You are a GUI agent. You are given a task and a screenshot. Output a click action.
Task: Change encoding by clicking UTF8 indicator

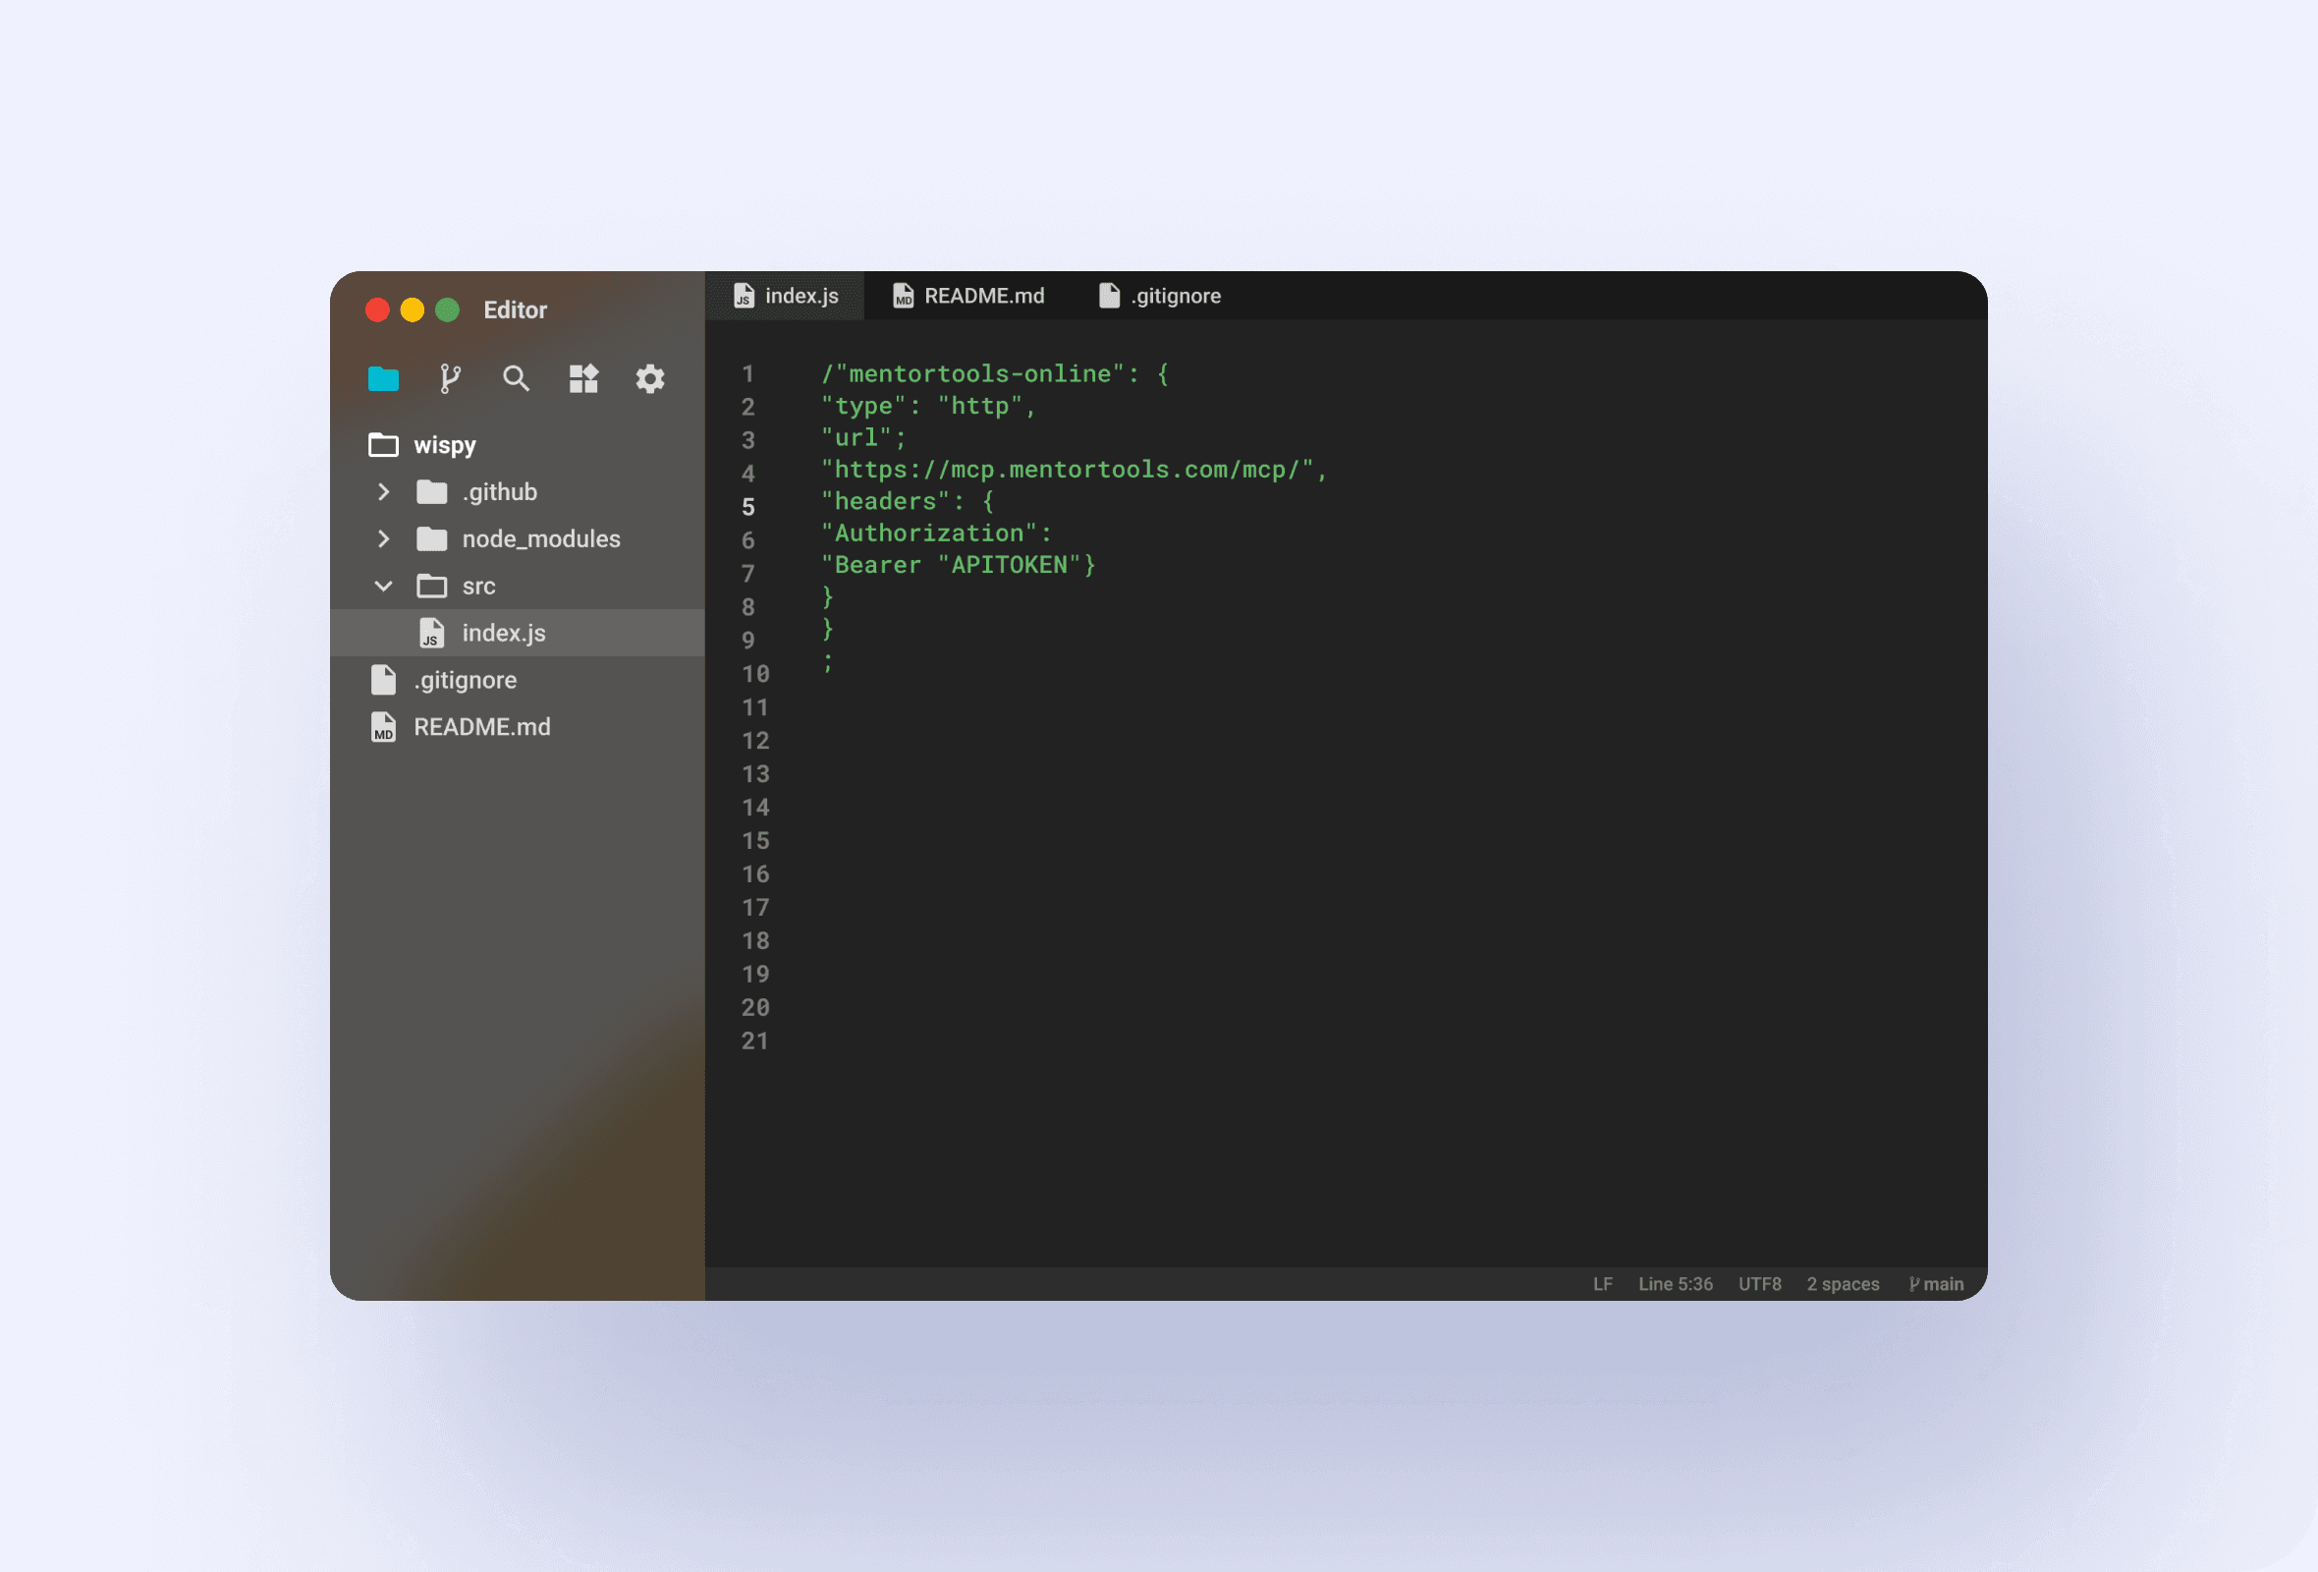1759,1284
